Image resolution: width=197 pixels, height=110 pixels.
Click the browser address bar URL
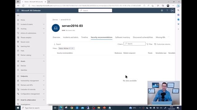tap(86, 5)
